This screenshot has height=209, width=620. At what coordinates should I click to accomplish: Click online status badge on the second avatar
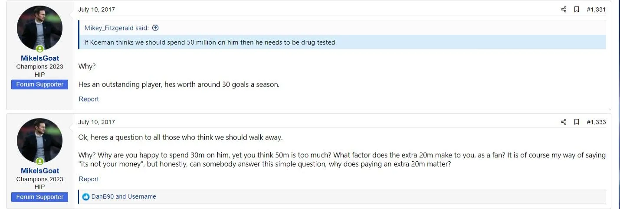[x=40, y=162]
